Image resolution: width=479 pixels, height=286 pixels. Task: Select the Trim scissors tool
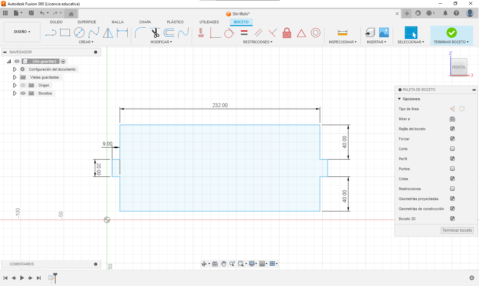click(x=155, y=33)
